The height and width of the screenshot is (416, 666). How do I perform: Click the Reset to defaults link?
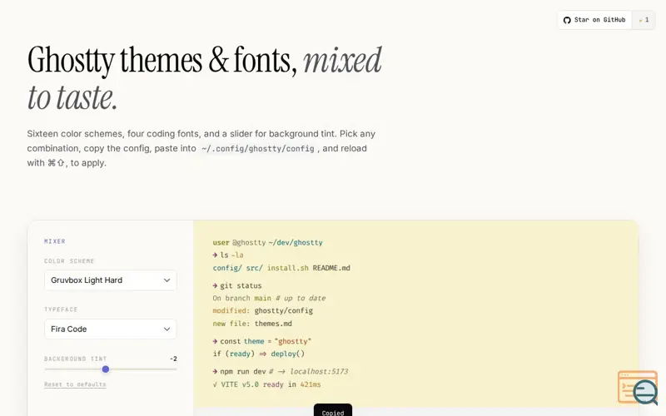[x=75, y=384]
